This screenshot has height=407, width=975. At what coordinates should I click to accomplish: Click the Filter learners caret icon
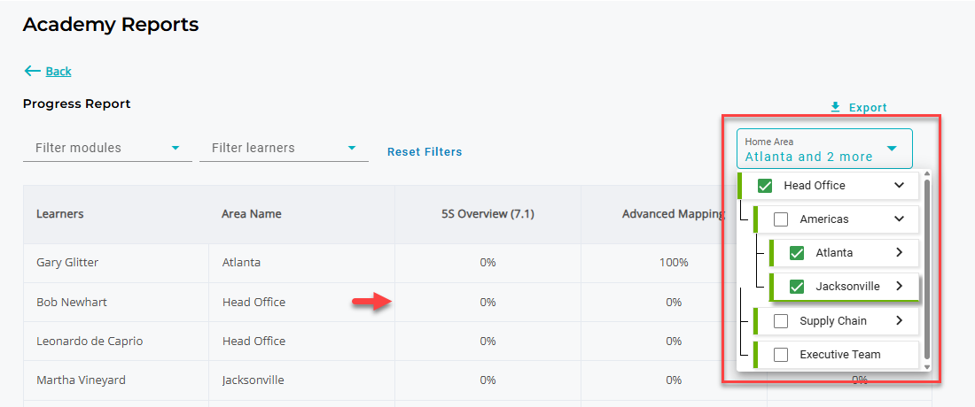tap(352, 149)
